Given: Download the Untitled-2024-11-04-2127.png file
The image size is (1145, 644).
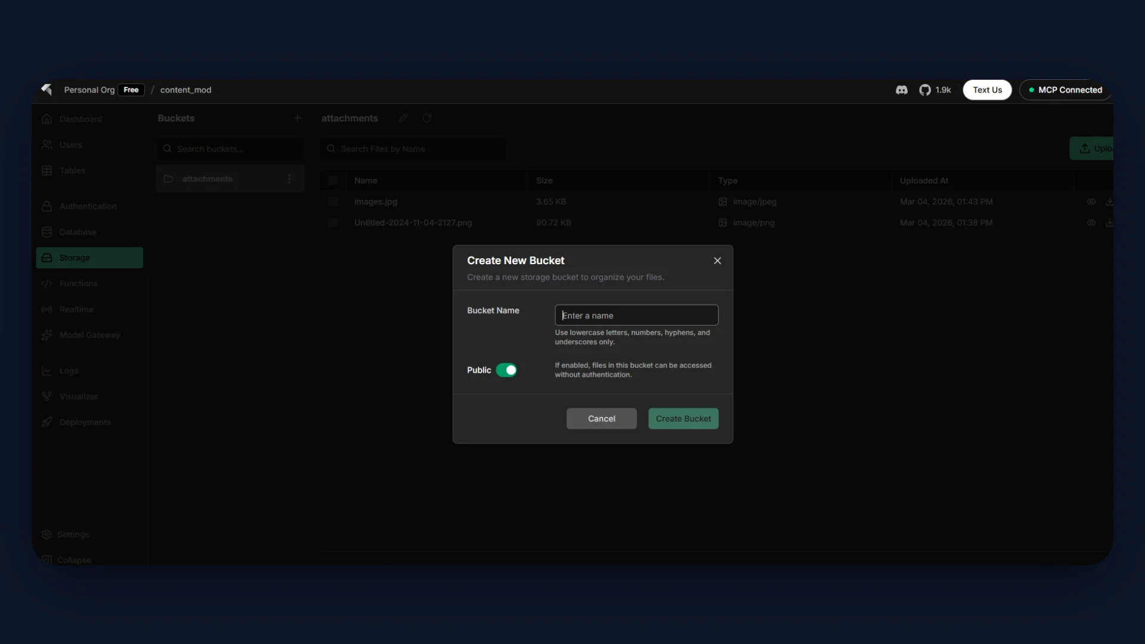Looking at the screenshot, I should tap(1109, 222).
